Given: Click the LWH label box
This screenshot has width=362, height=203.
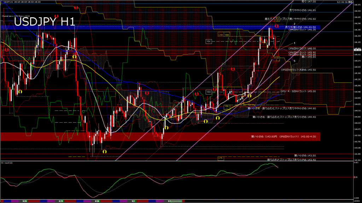Looking at the screenshot, I should point(220,35).
